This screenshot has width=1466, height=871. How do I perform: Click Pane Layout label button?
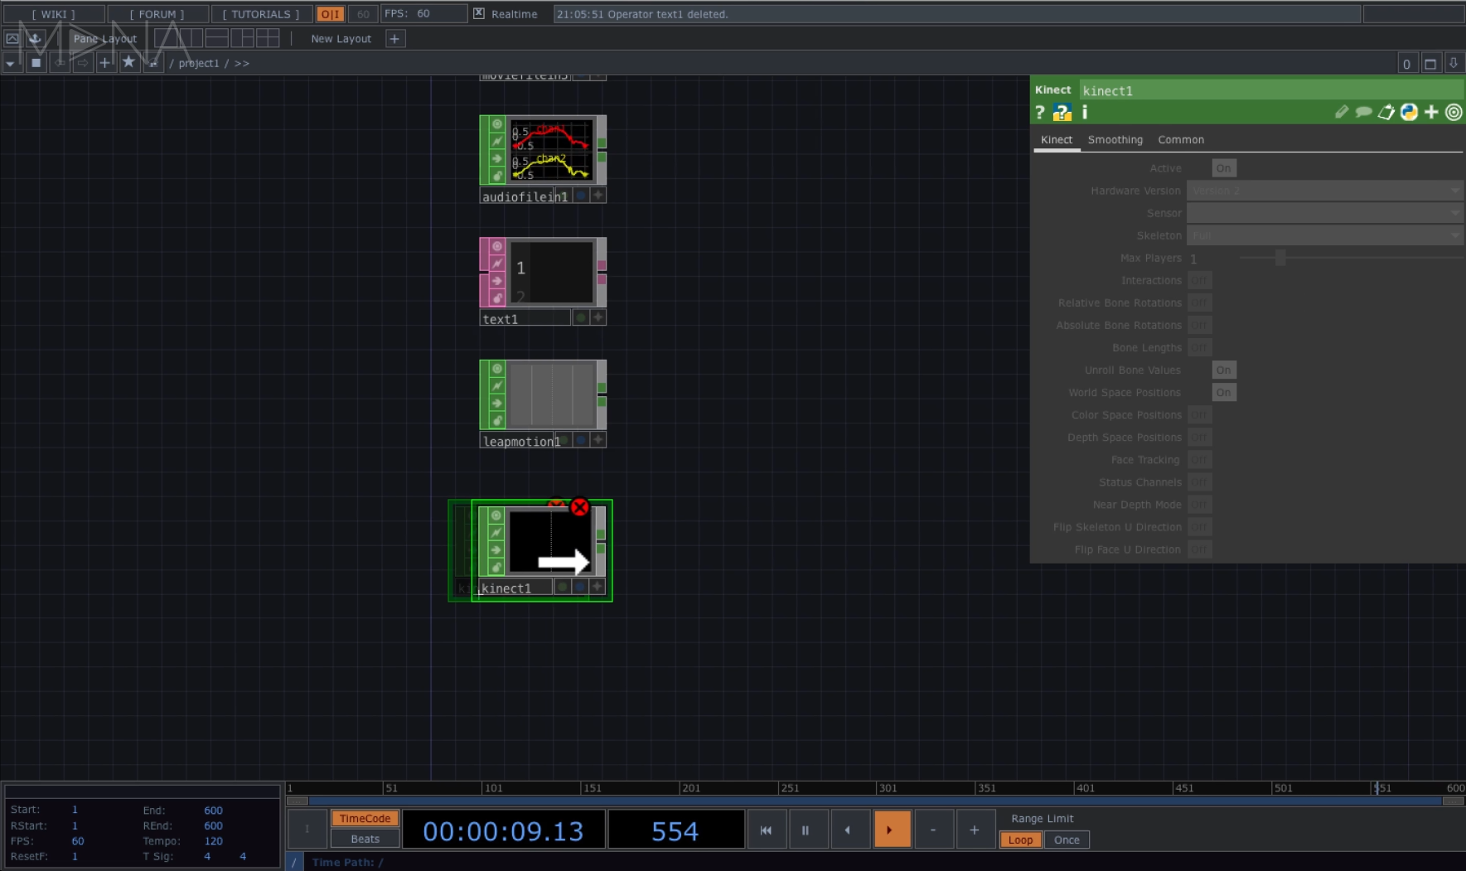click(x=104, y=39)
